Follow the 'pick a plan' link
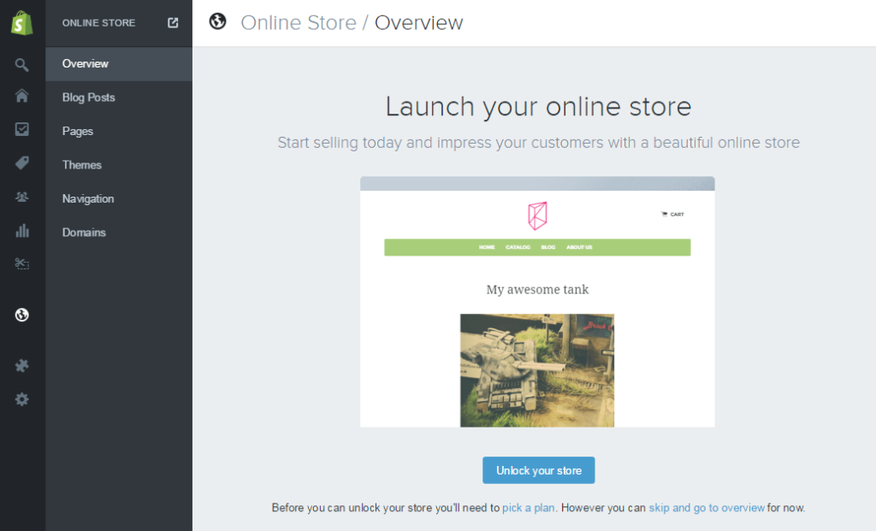 [x=529, y=508]
